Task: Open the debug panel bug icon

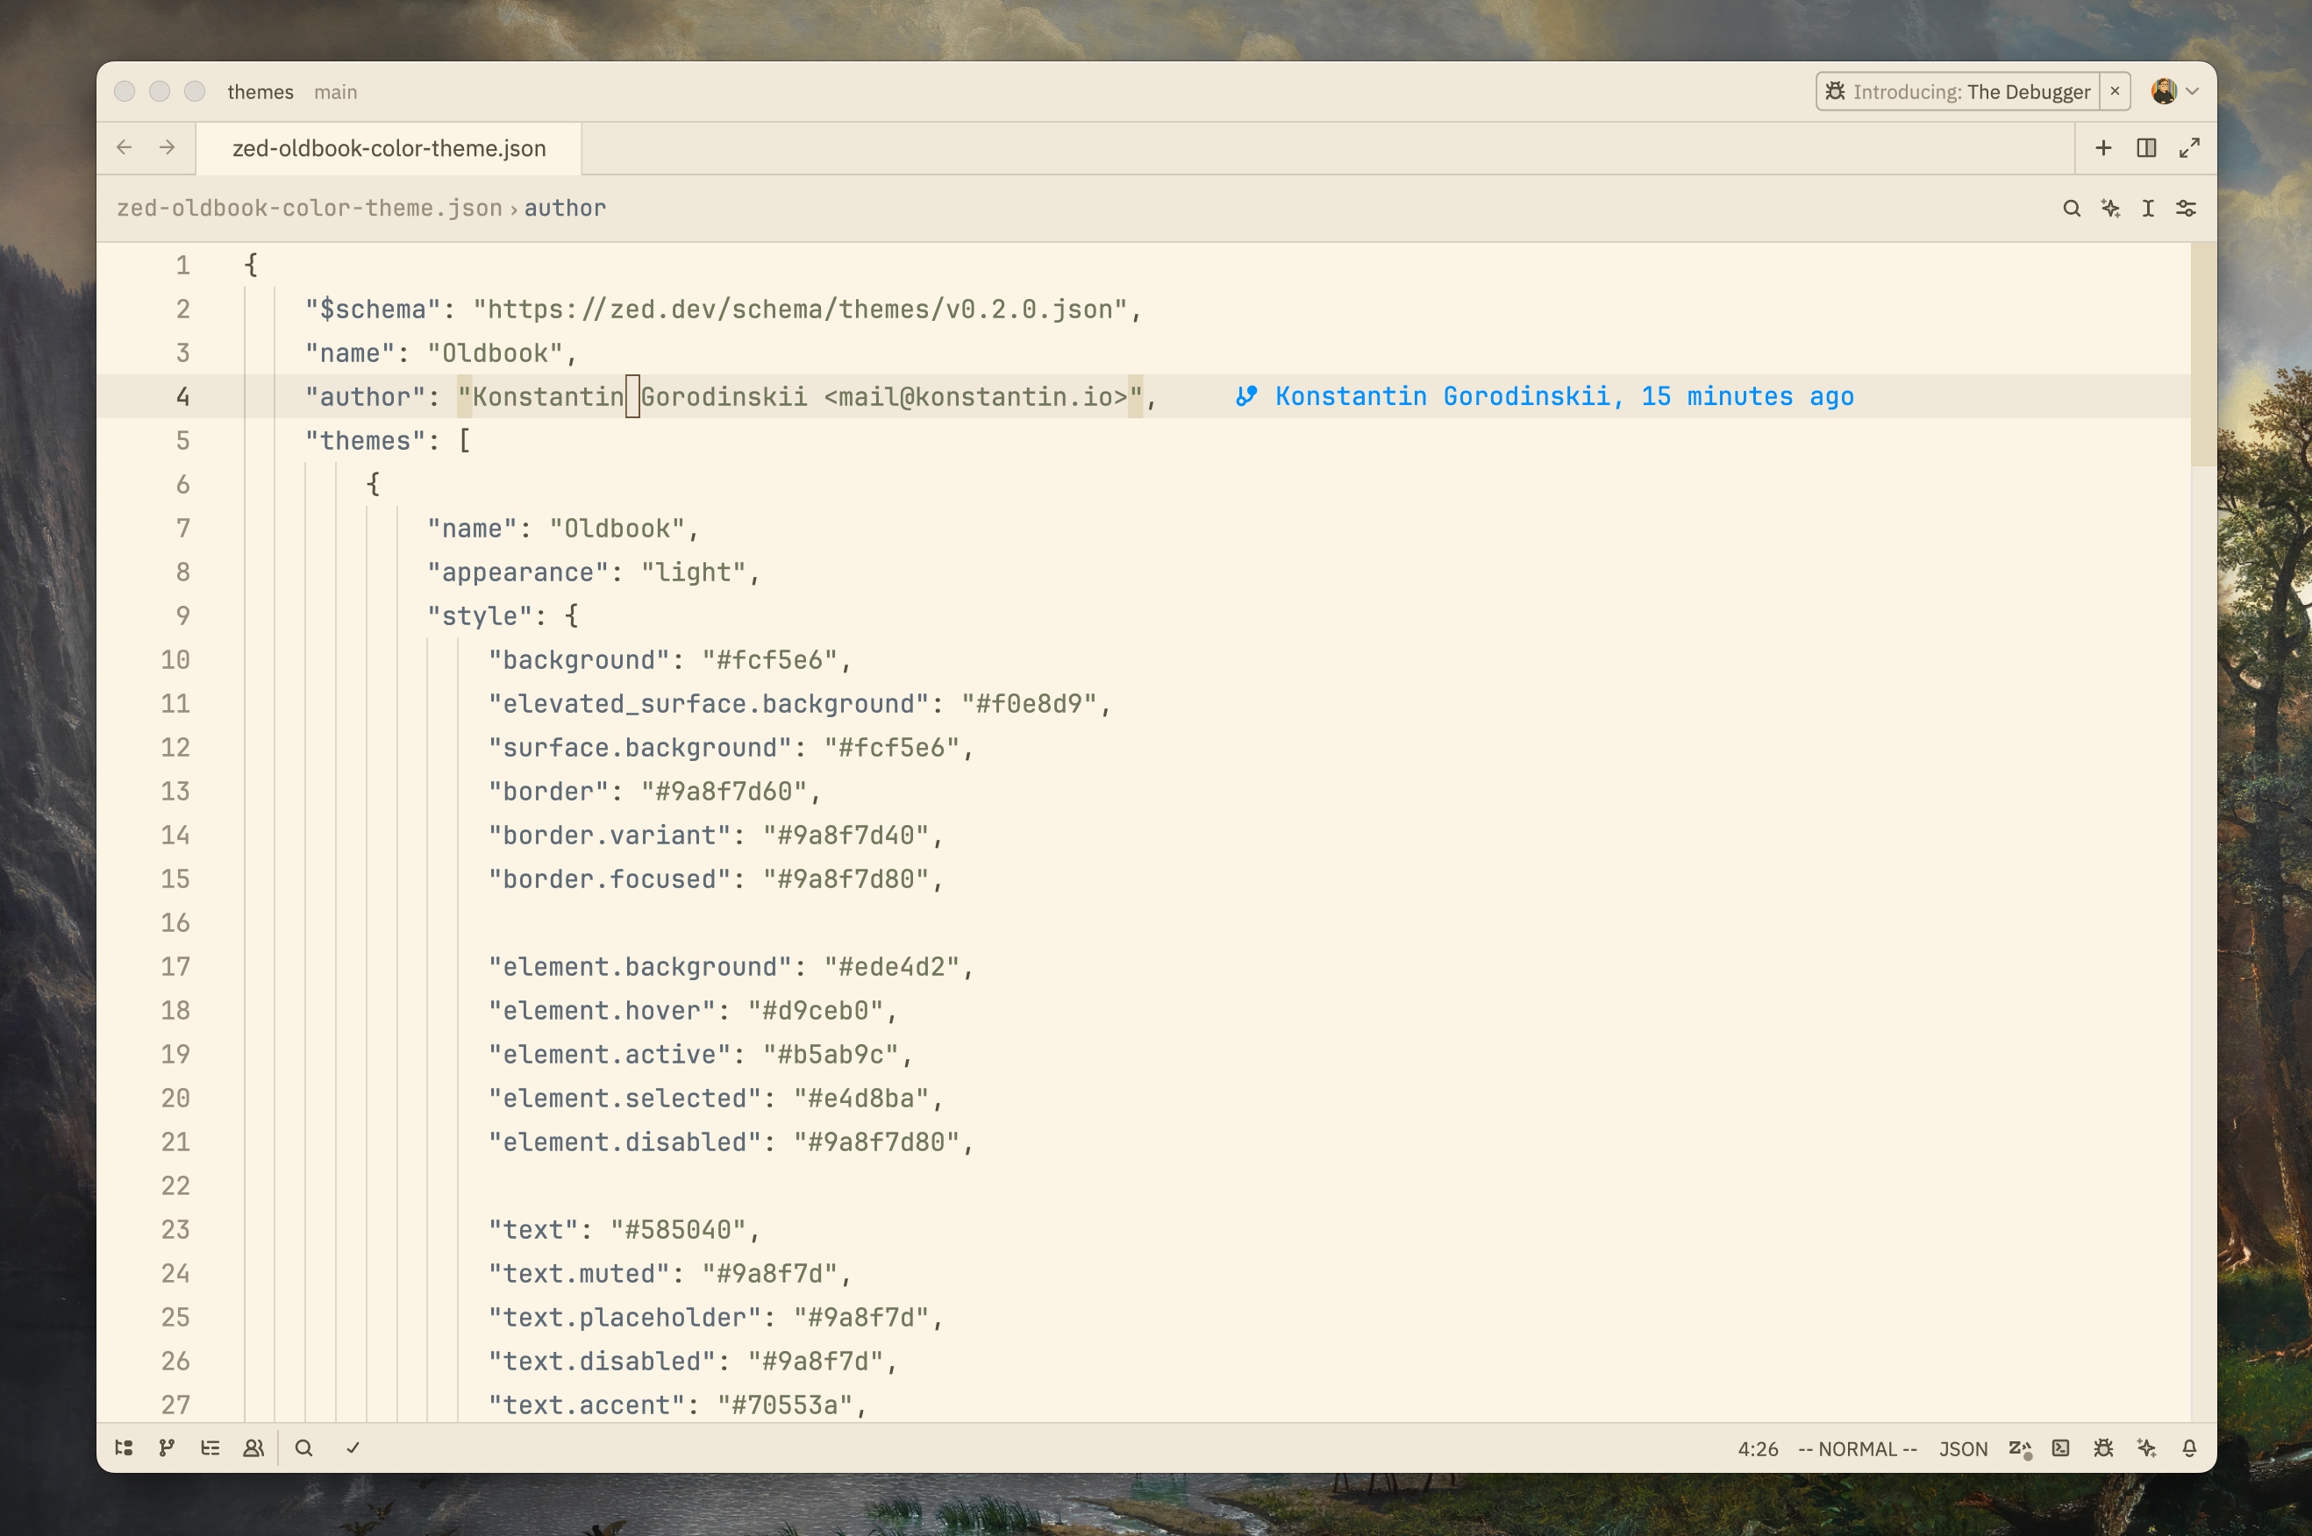Action: click(2103, 1447)
